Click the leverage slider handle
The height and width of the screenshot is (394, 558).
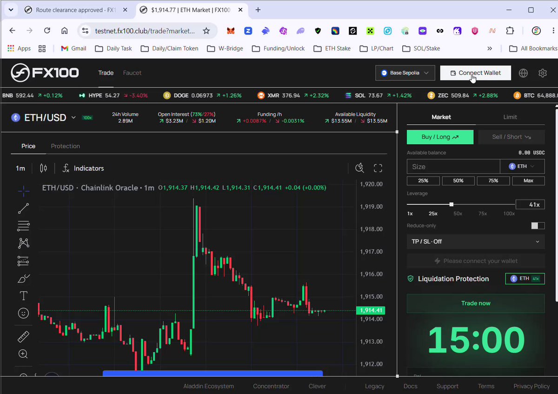coord(451,204)
